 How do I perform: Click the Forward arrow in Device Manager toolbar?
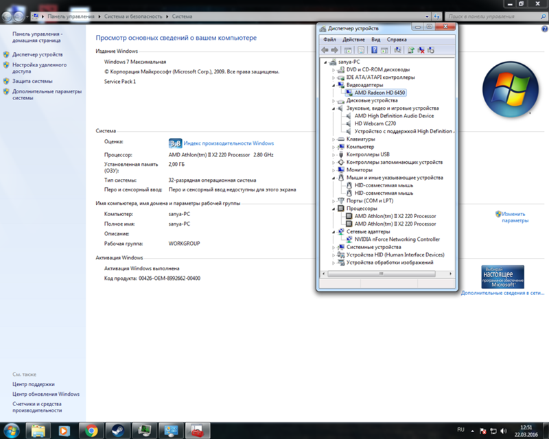(x=335, y=50)
